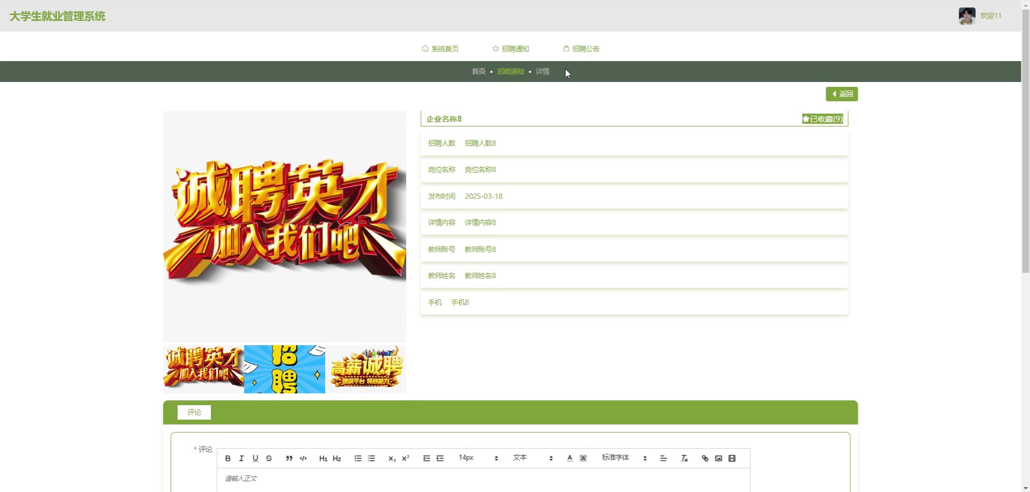This screenshot has width=1030, height=492.
Task: Click the 大学生就业管理系统 site title
Action: coord(57,16)
